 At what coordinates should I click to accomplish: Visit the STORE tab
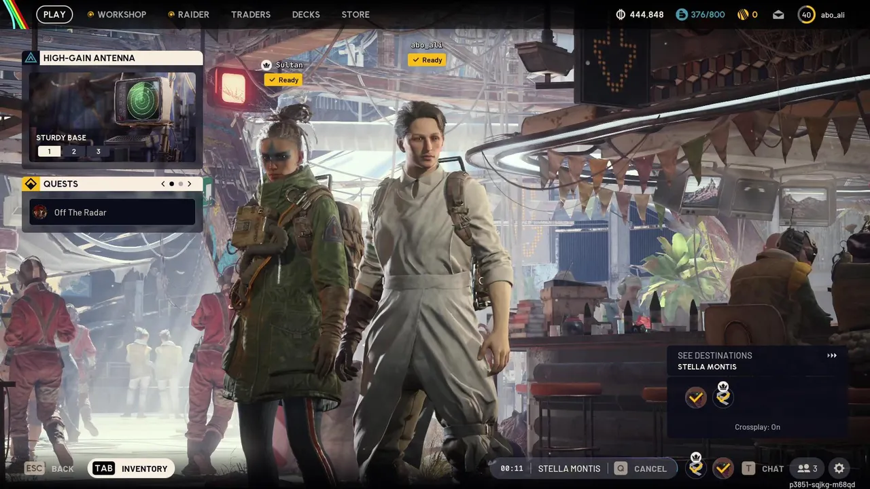tap(355, 14)
